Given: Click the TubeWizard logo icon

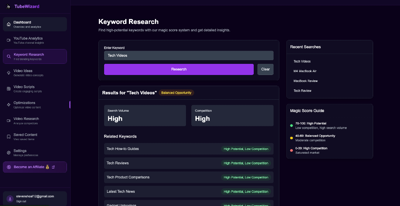Looking at the screenshot, I should (x=8, y=6).
